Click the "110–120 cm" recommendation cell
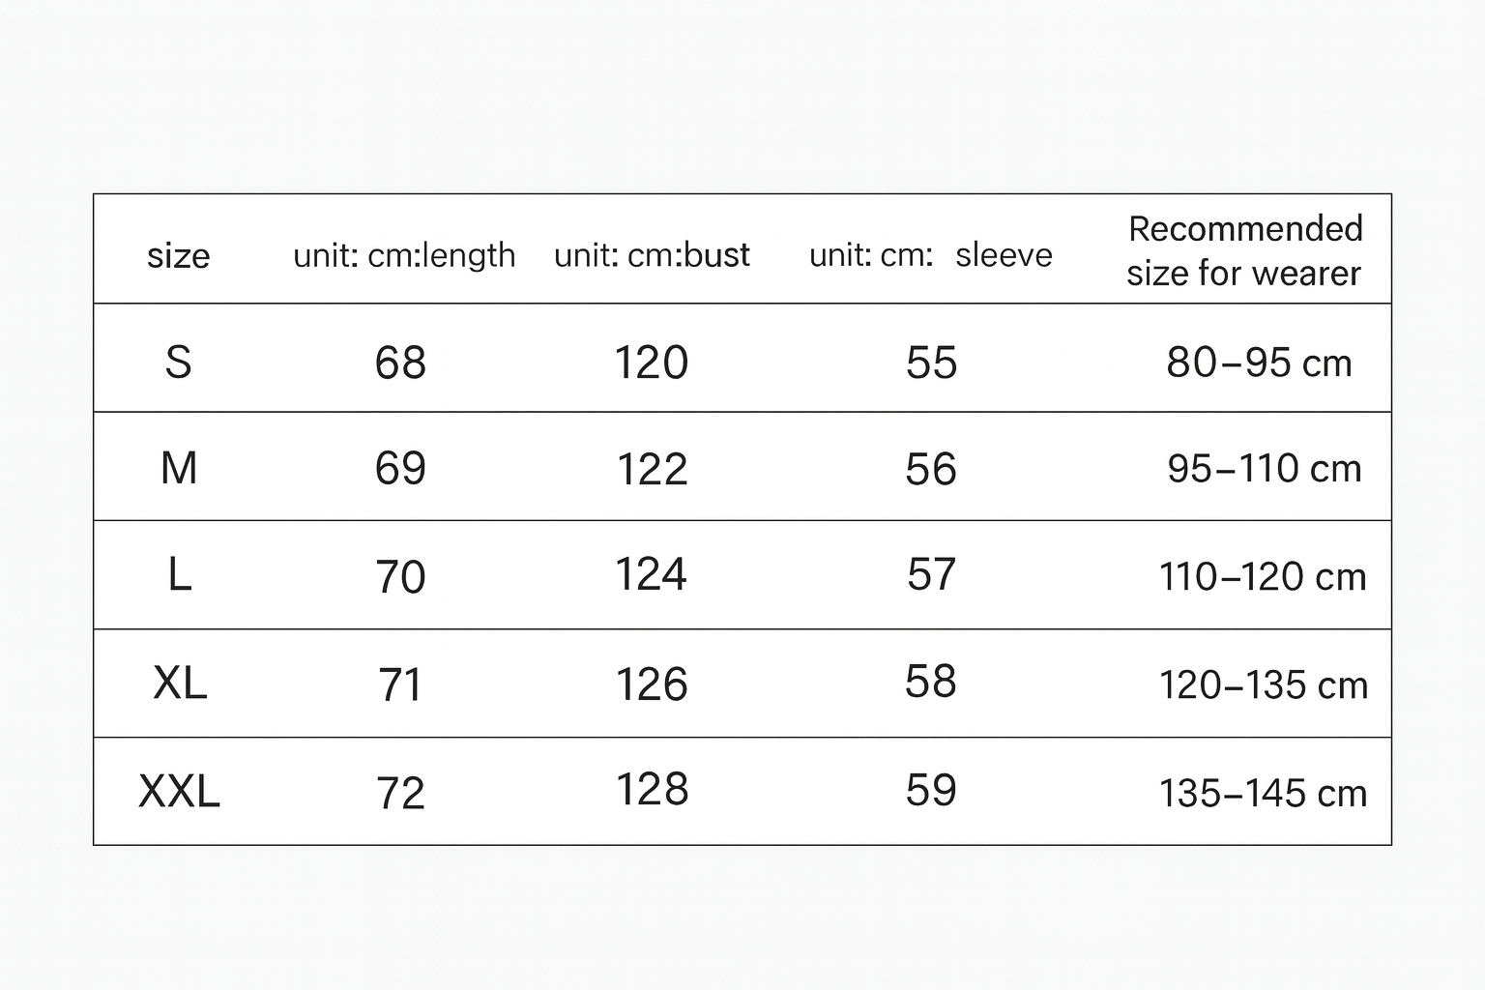Screen dimensions: 1485x990 [1263, 577]
